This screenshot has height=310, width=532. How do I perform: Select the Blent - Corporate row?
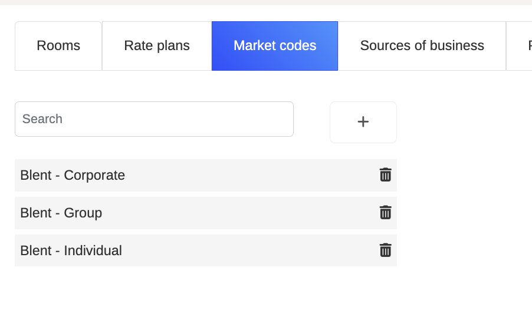(206, 176)
